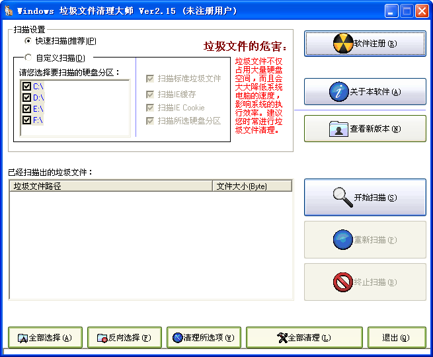433x357 pixels.
Task: Uncheck the C:\ drive checkbox
Action: tap(26, 87)
